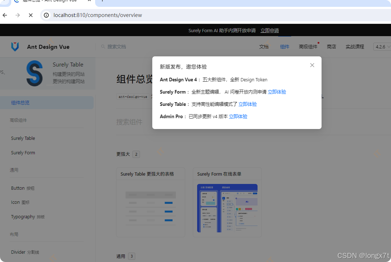
Task: Click the search magnifier icon
Action: (x=103, y=47)
